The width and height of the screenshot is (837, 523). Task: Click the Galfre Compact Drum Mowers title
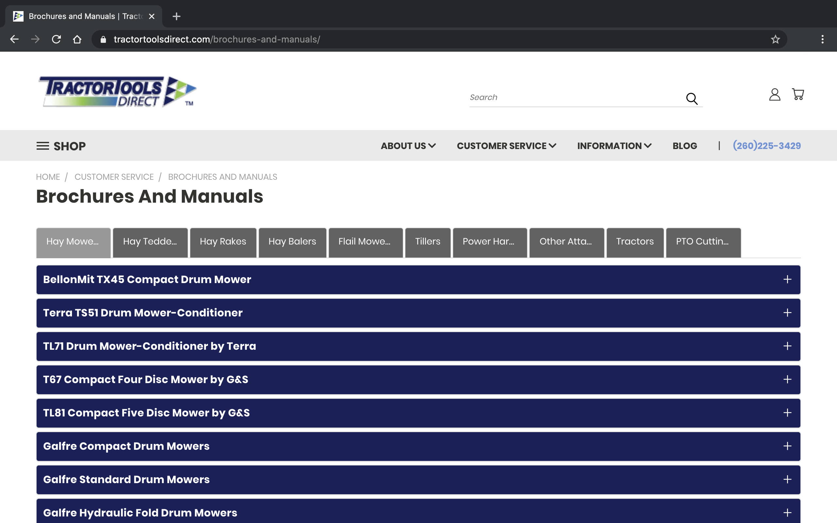click(x=126, y=446)
